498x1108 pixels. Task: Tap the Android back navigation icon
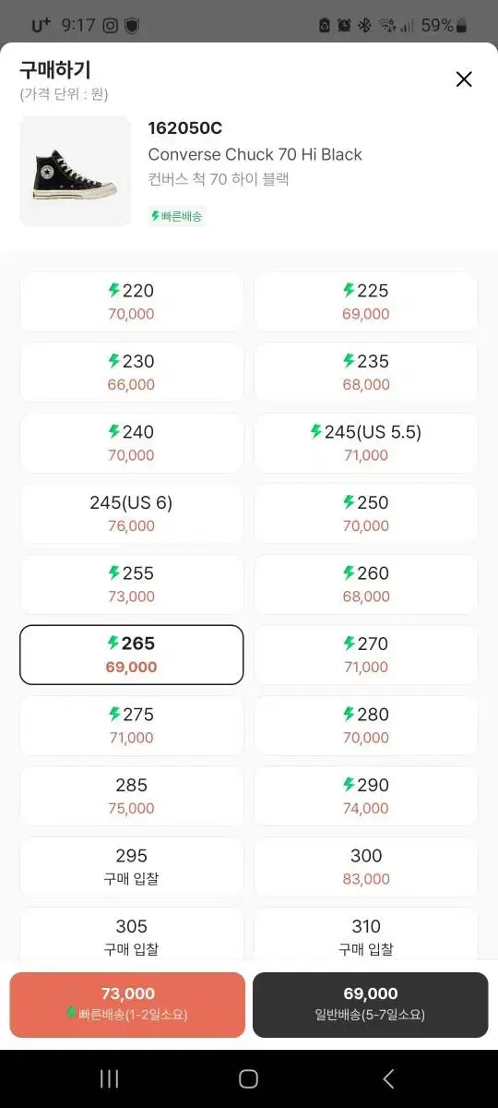click(x=388, y=1078)
